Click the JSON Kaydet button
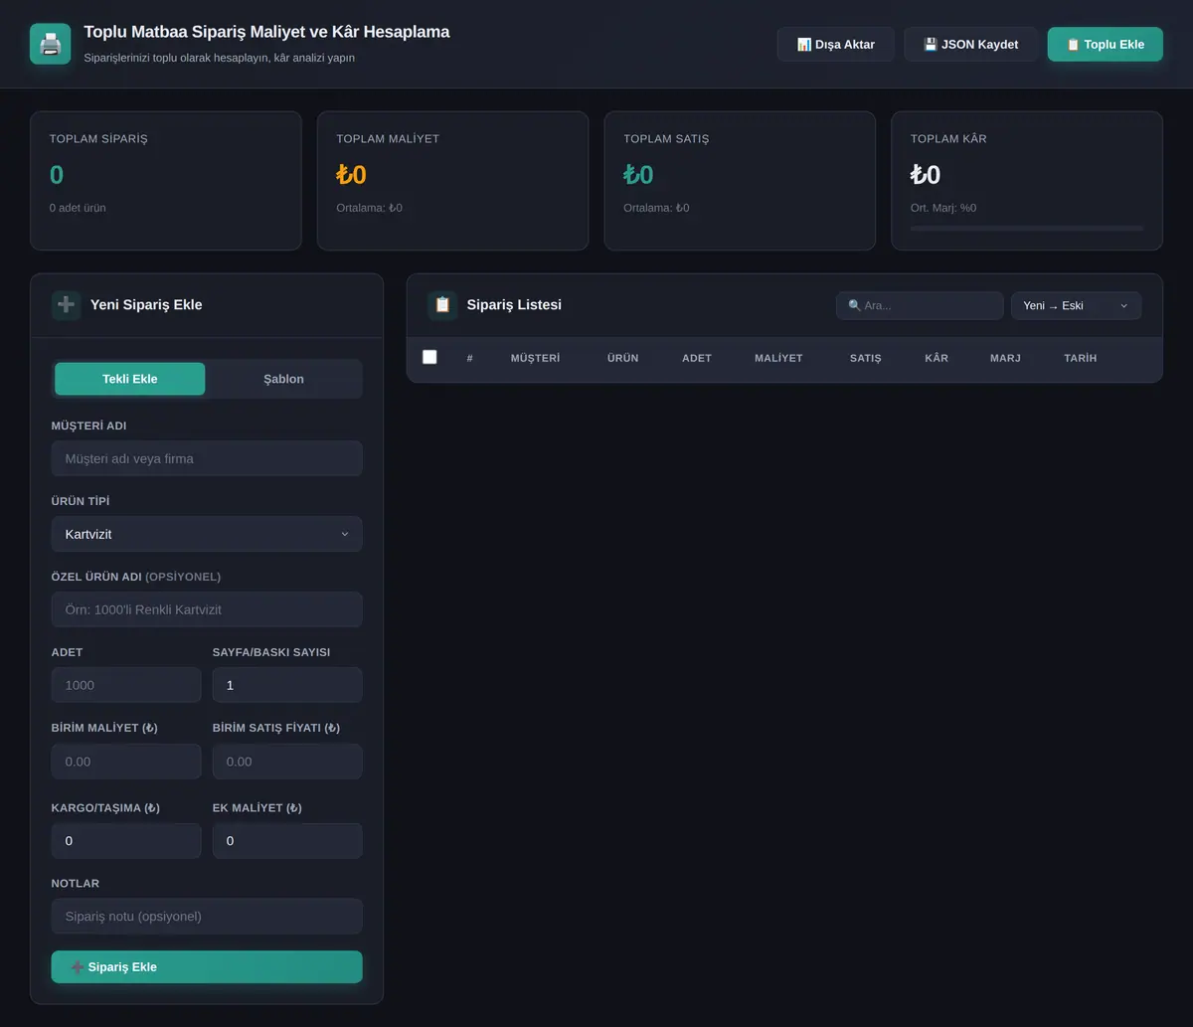The width and height of the screenshot is (1193, 1027). pyautogui.click(x=970, y=44)
